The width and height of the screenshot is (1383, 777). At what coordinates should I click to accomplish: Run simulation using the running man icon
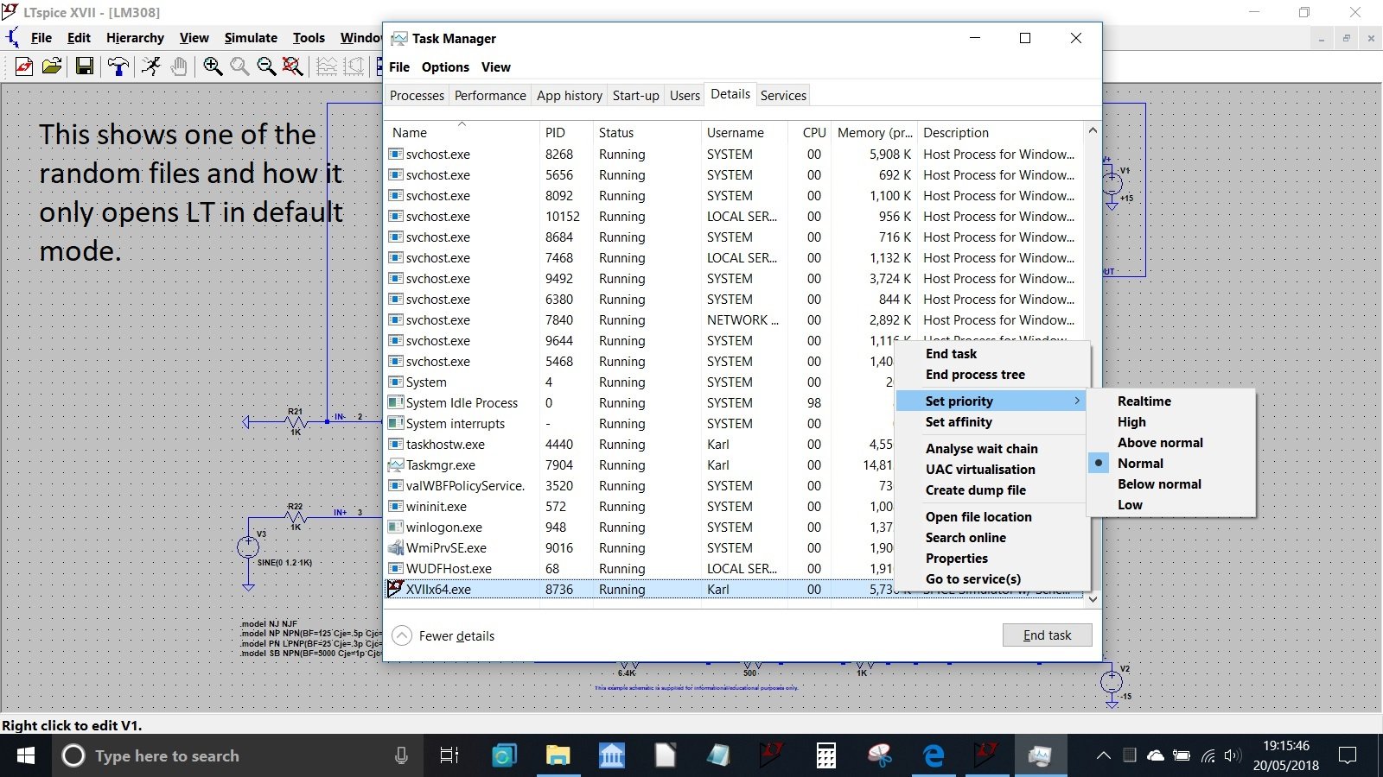click(151, 66)
